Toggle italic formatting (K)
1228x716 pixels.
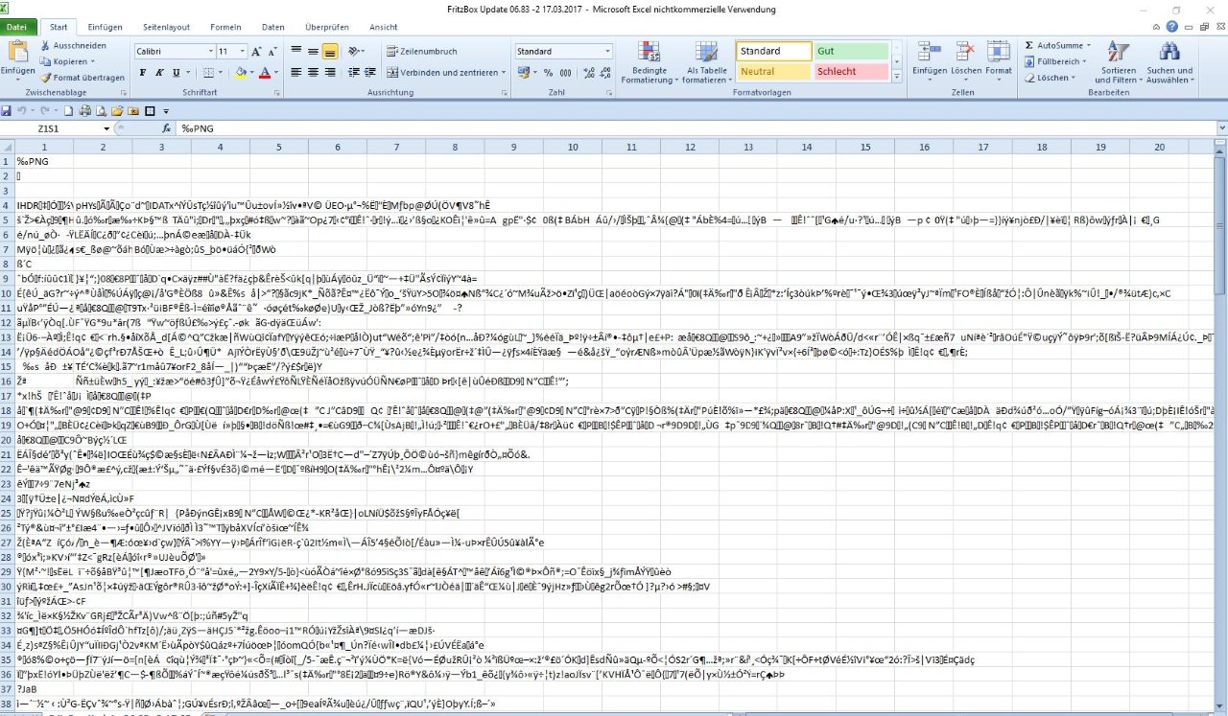[x=159, y=72]
